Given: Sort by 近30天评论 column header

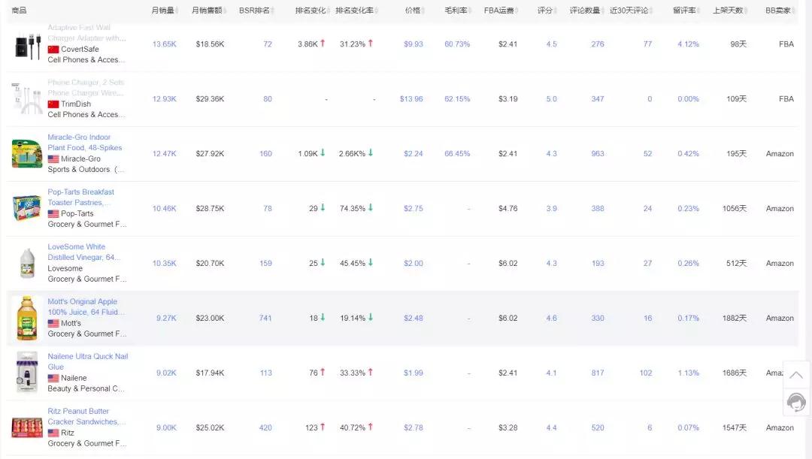Looking at the screenshot, I should coord(628,11).
